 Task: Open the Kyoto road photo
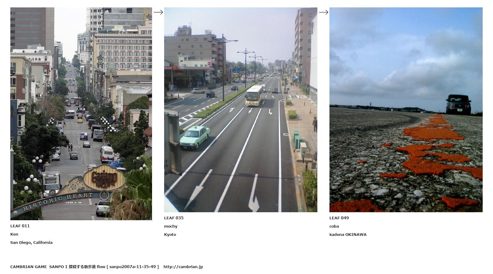click(241, 110)
